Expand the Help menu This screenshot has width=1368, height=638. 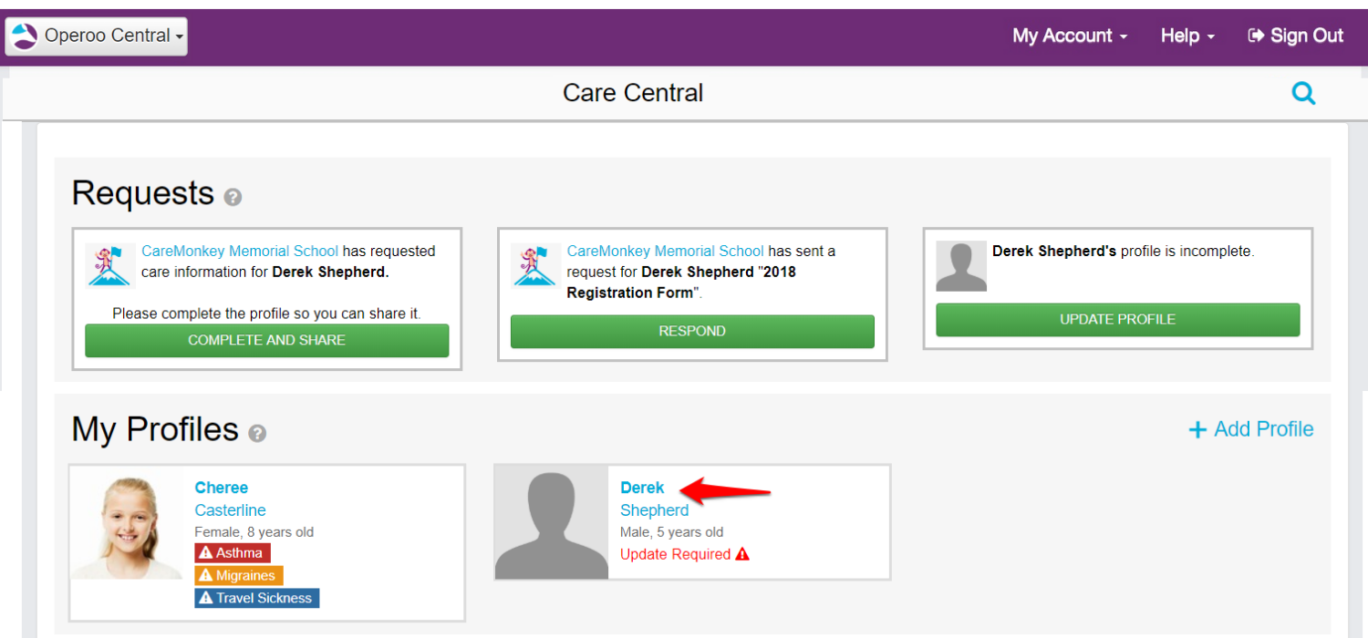[1187, 36]
